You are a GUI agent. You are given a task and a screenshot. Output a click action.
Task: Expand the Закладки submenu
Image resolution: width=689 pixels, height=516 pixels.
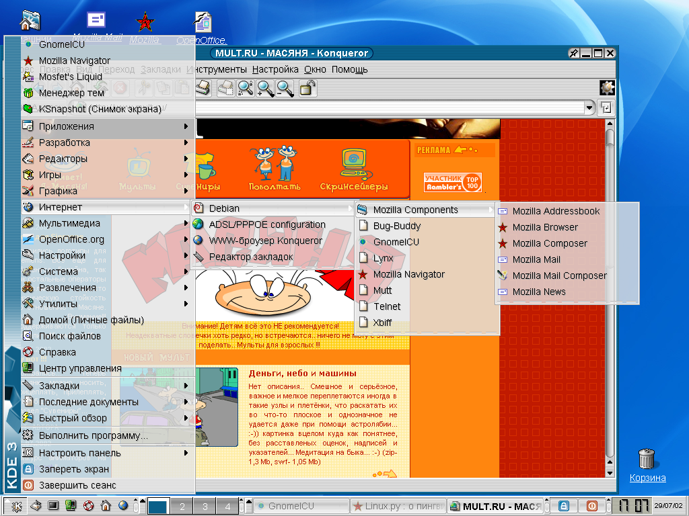click(108, 385)
